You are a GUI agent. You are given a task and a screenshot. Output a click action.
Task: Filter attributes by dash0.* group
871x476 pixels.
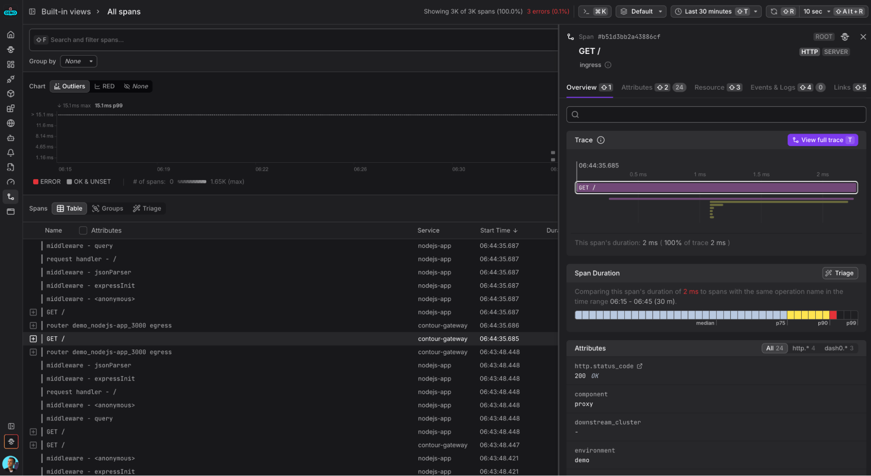click(839, 349)
